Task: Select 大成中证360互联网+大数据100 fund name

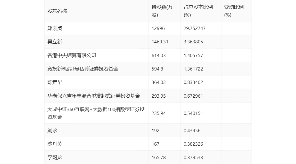Action: click(x=96, y=113)
